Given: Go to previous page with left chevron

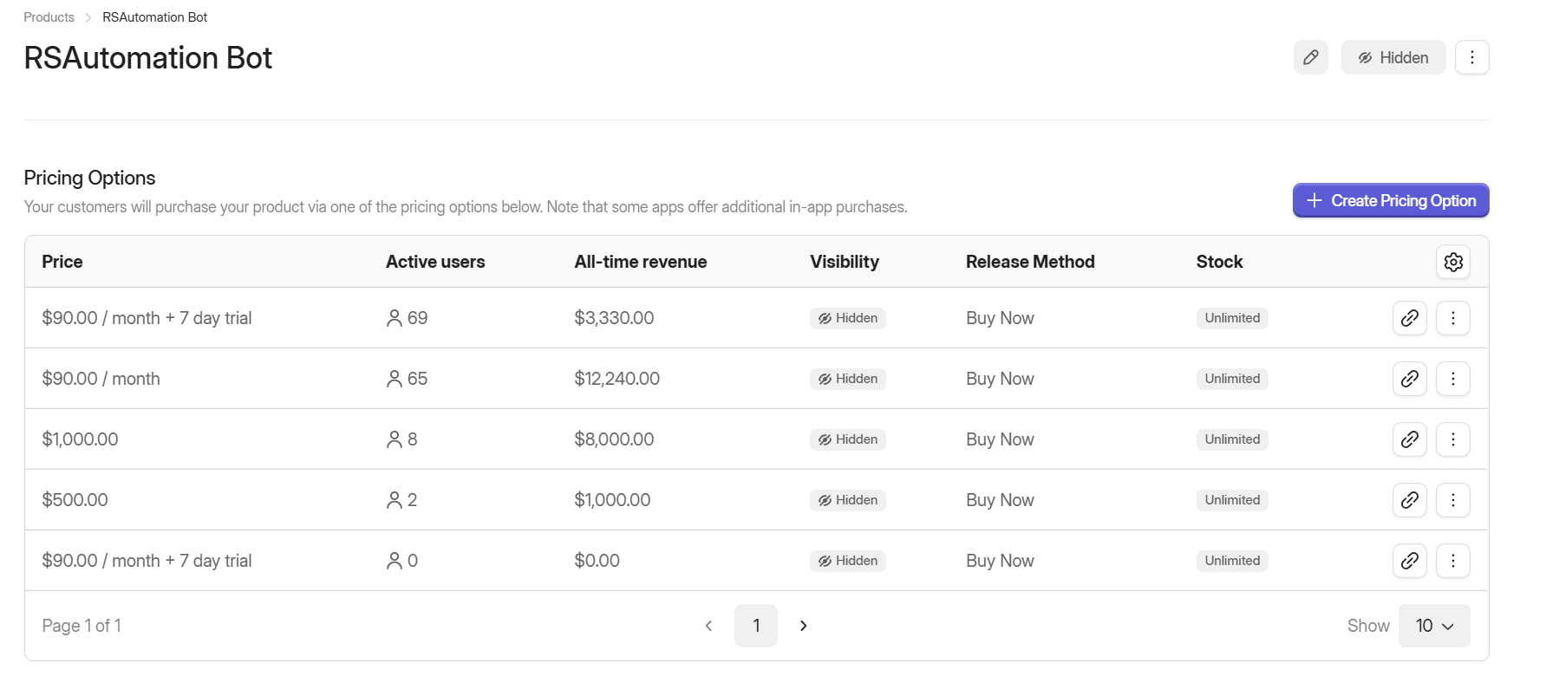Looking at the screenshot, I should tap(708, 626).
